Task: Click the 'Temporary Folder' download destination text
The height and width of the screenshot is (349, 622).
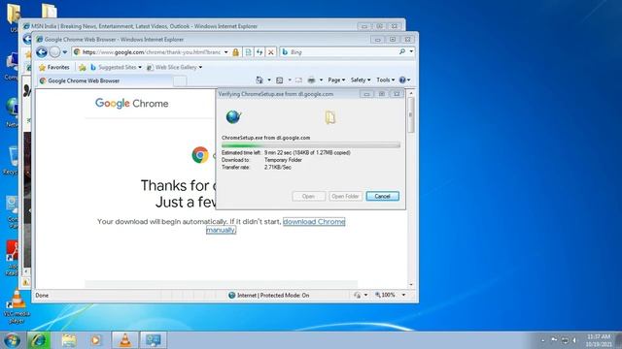Action: point(283,160)
